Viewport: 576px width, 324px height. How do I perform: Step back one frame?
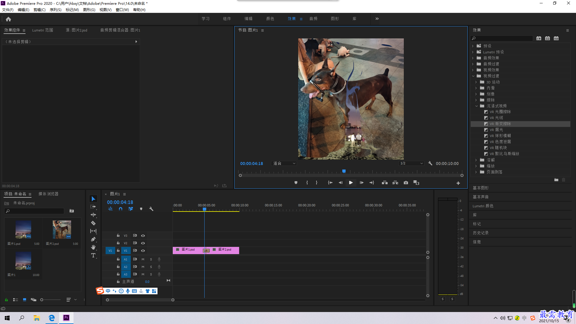tap(340, 183)
